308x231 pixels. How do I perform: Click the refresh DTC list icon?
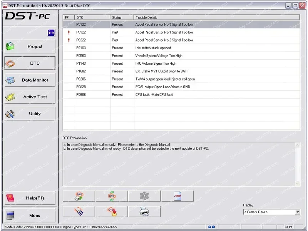[x=112, y=196]
